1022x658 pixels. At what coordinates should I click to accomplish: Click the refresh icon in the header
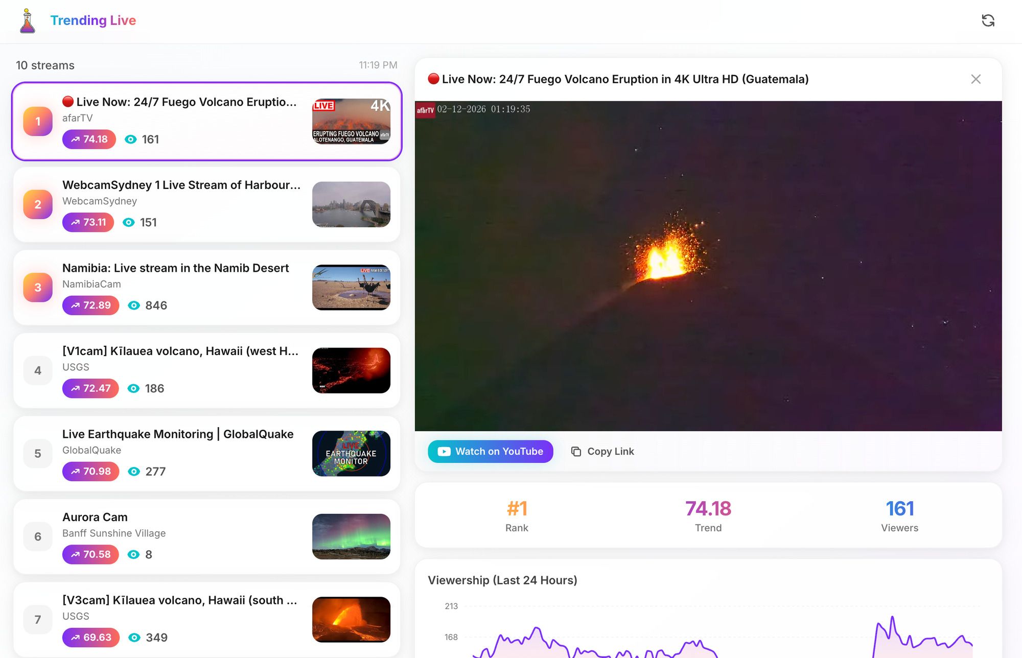point(988,20)
